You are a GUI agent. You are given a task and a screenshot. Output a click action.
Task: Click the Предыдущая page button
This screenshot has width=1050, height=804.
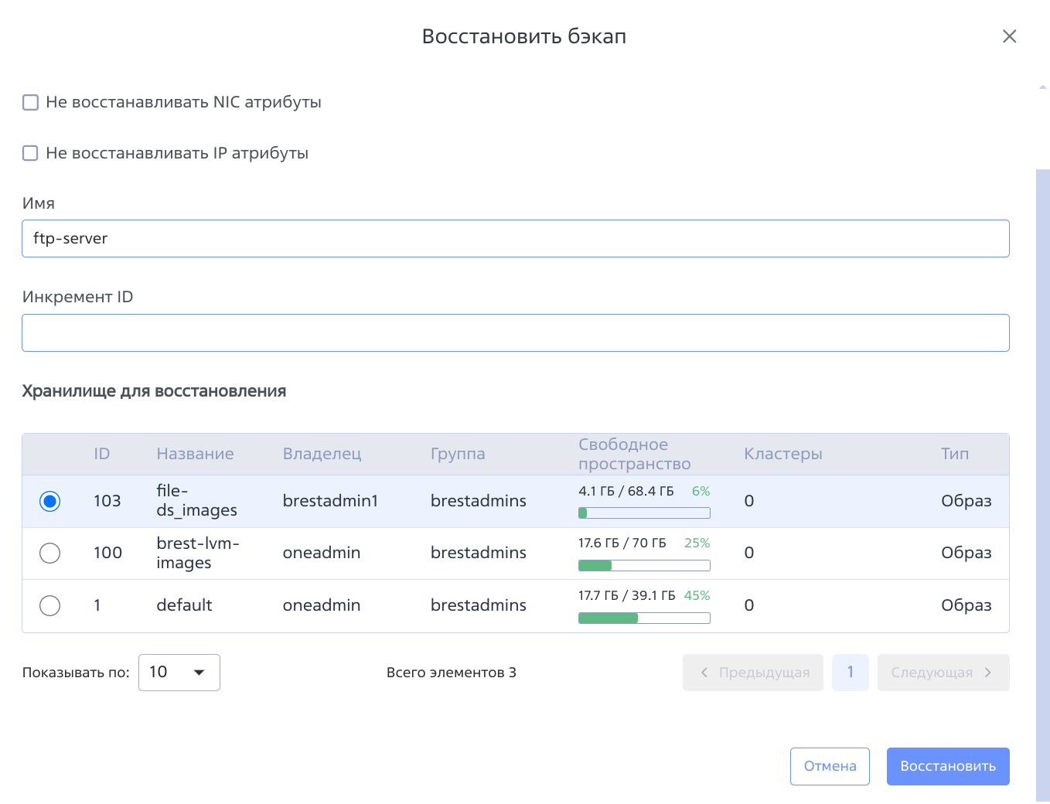click(x=752, y=673)
